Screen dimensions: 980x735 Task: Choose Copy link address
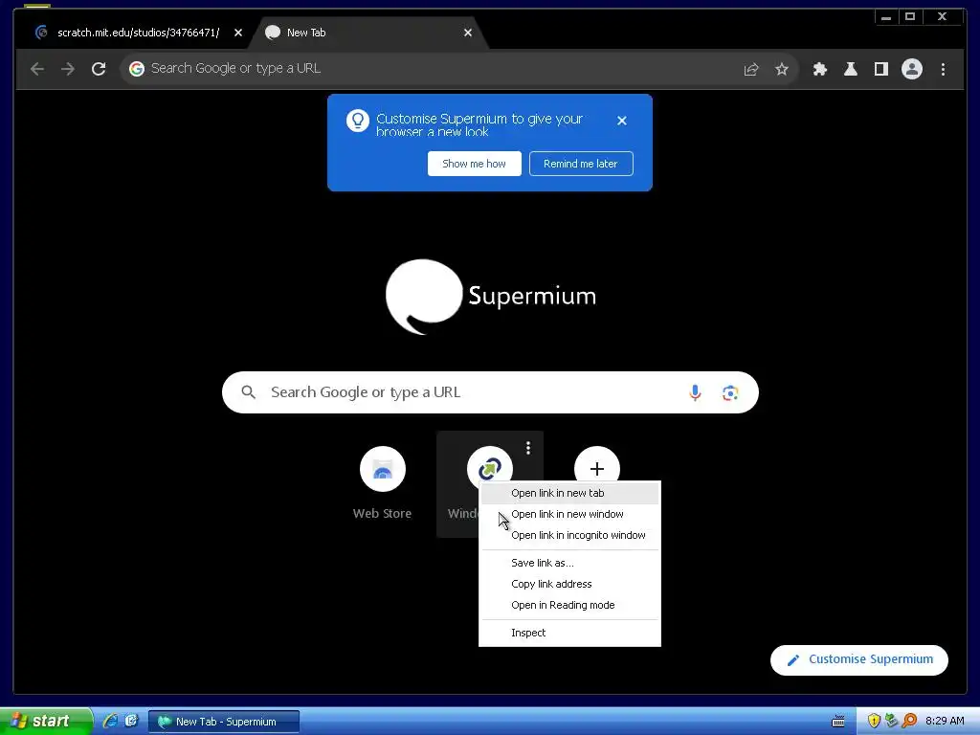pos(569,585)
